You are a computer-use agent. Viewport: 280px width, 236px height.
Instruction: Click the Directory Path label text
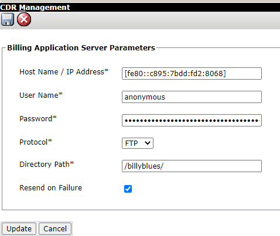(47, 165)
